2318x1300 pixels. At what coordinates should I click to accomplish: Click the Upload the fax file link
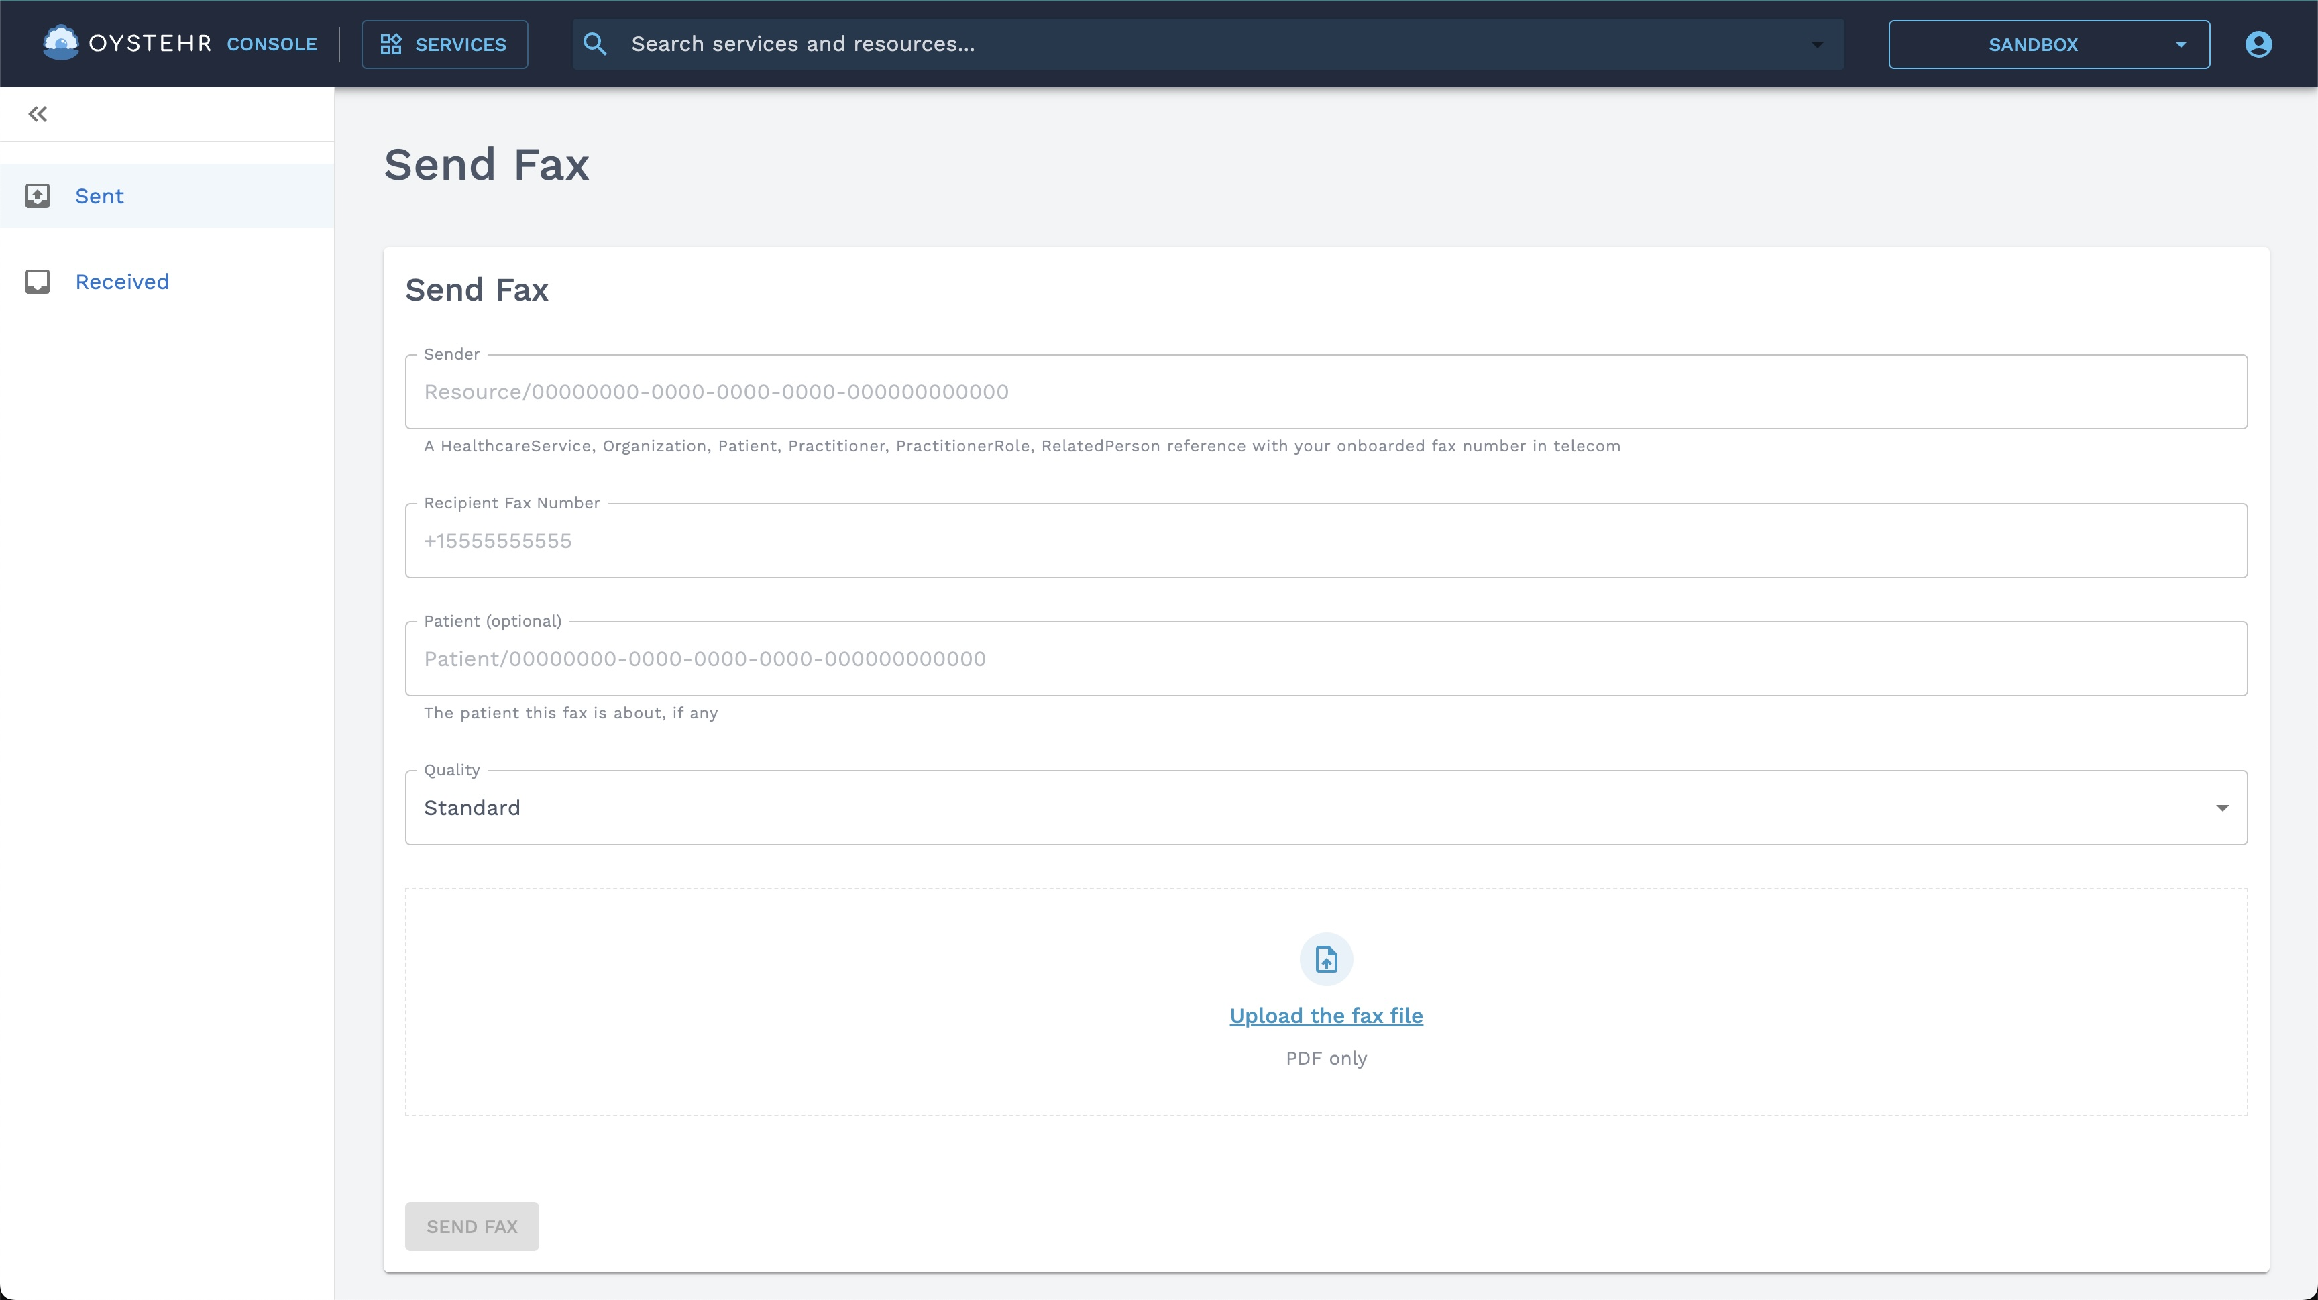[1327, 1016]
